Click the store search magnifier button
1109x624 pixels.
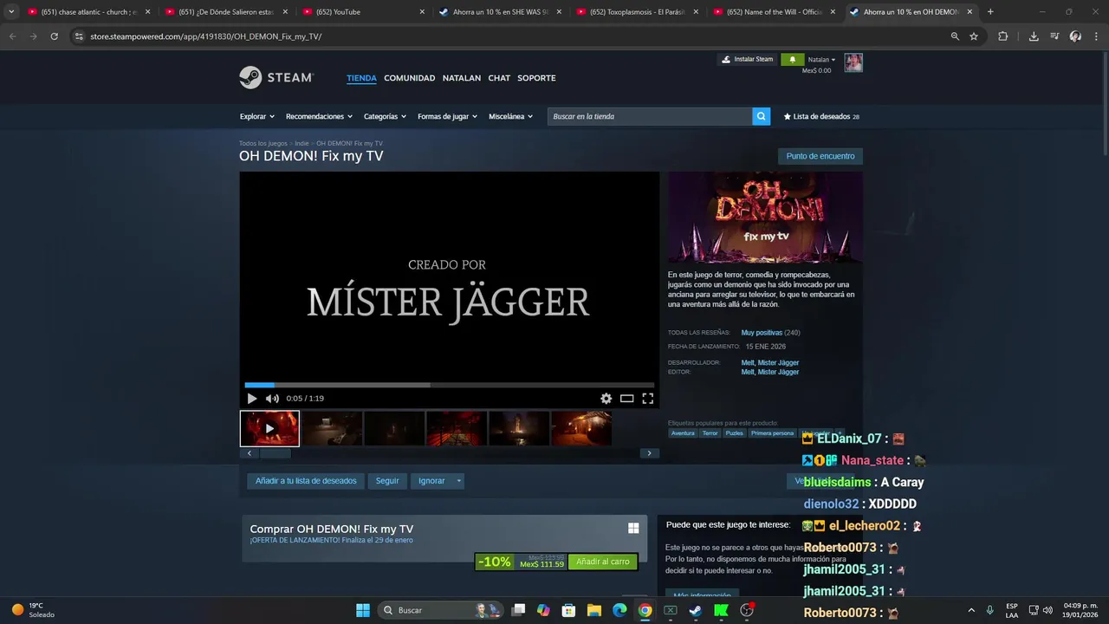(x=761, y=116)
